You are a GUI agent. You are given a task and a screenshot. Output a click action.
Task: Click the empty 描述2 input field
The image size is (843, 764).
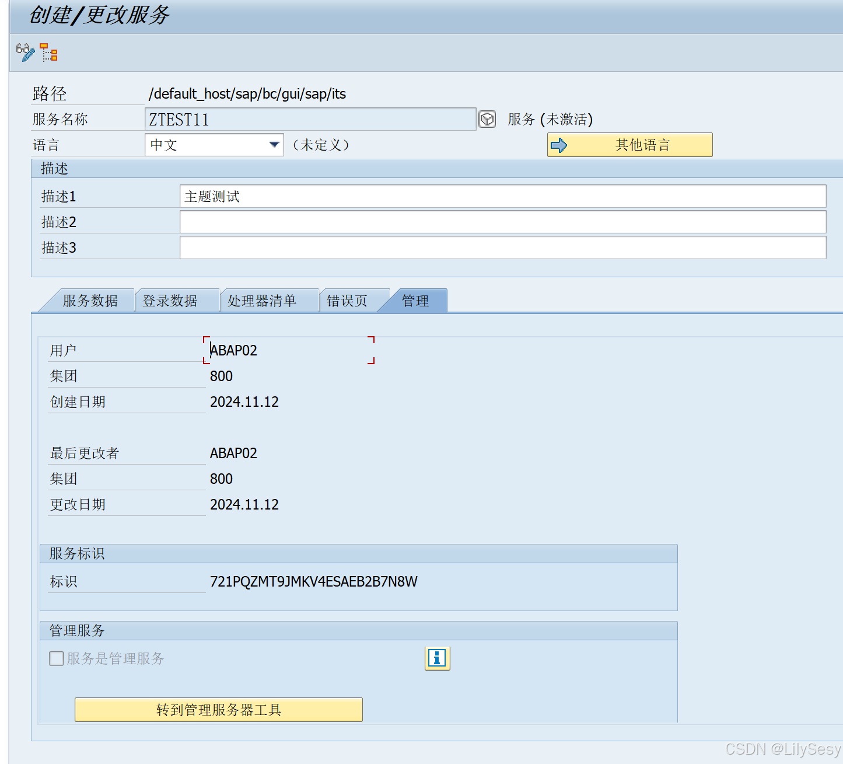(x=502, y=222)
